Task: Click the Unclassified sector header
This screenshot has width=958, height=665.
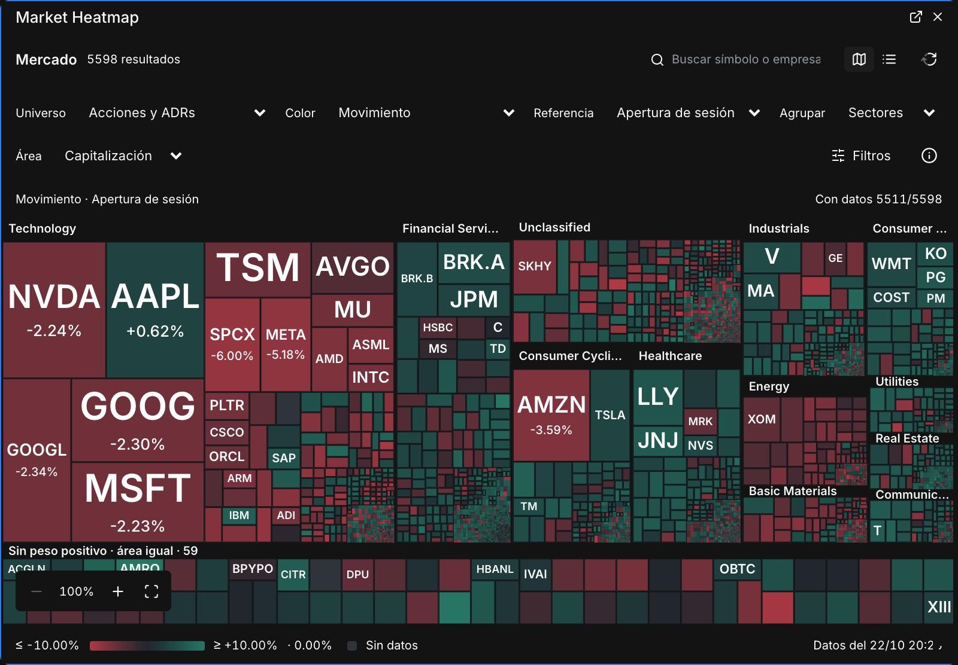Action: [x=554, y=227]
